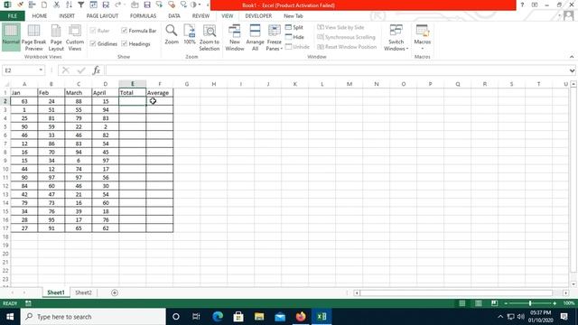Screen dimensions: 578x325
Task: Move the status bar zoom slider
Action: click(530, 303)
